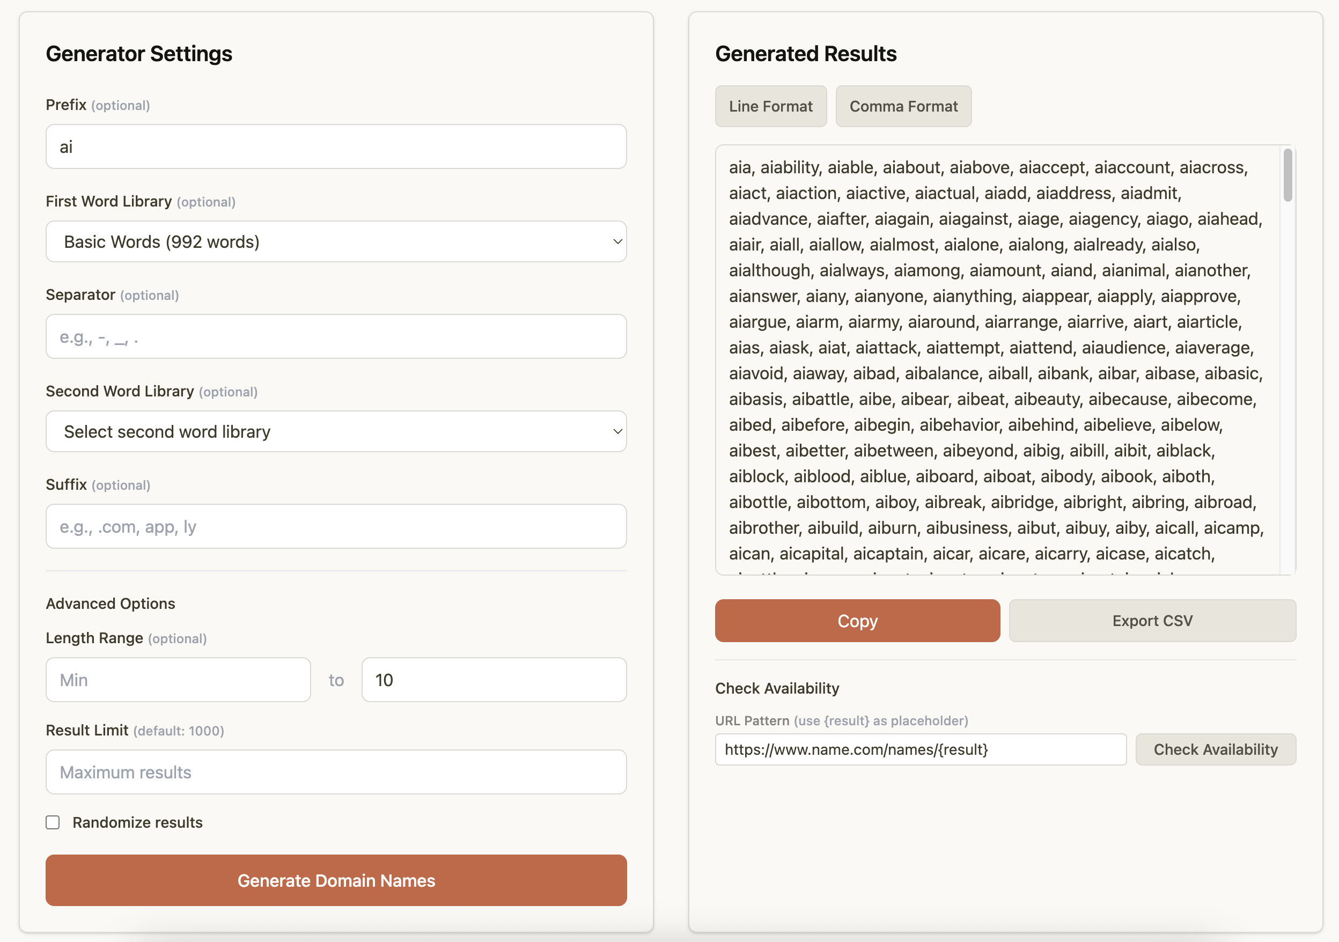
Task: Focus the Maximum results limit field
Action: pyautogui.click(x=335, y=772)
